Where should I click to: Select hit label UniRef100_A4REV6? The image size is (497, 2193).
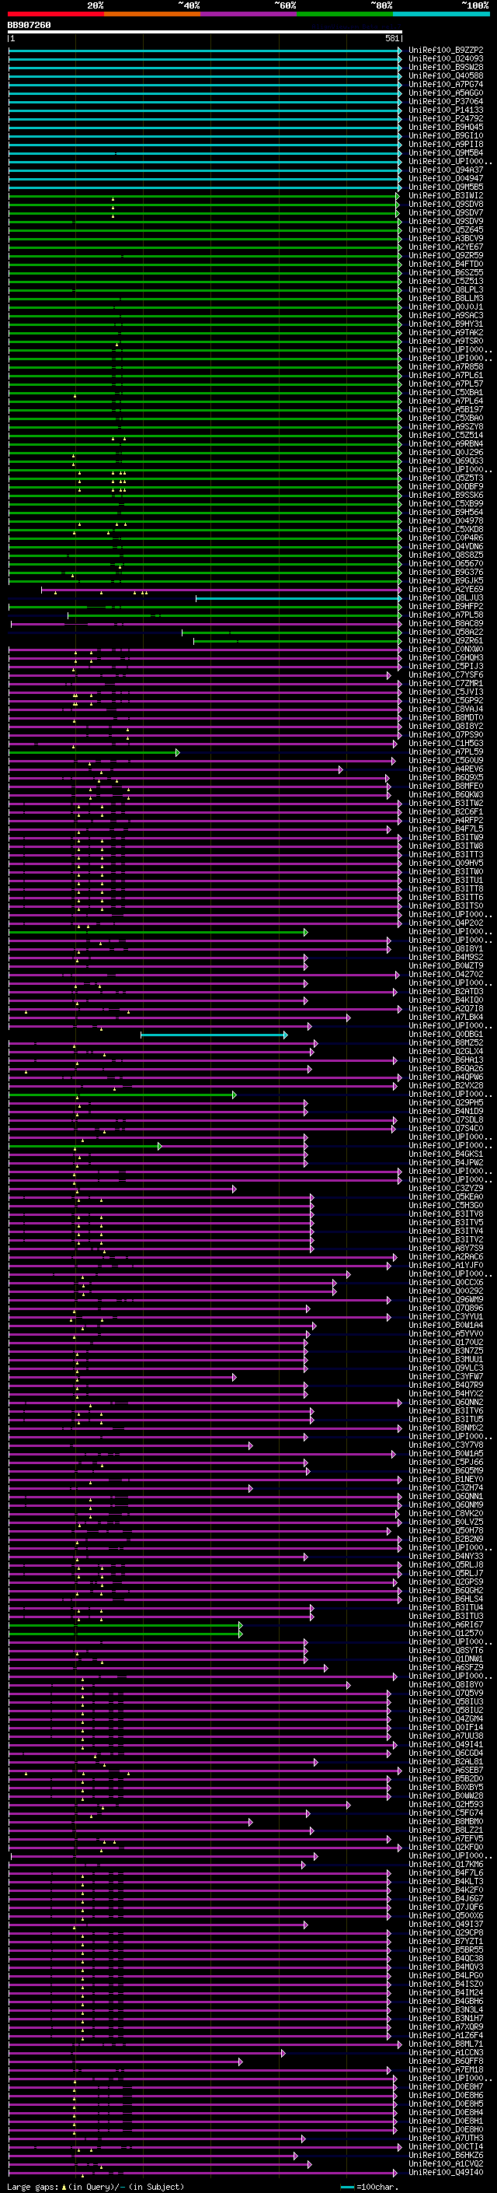click(x=446, y=769)
